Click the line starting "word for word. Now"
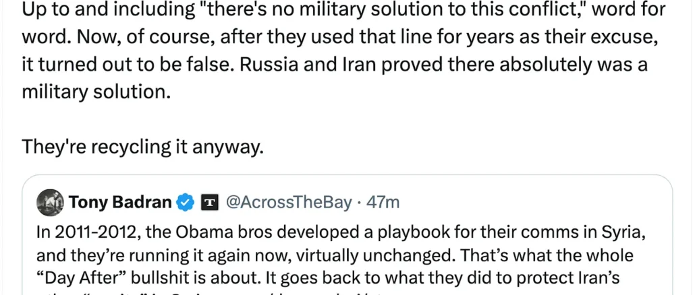 point(337,37)
